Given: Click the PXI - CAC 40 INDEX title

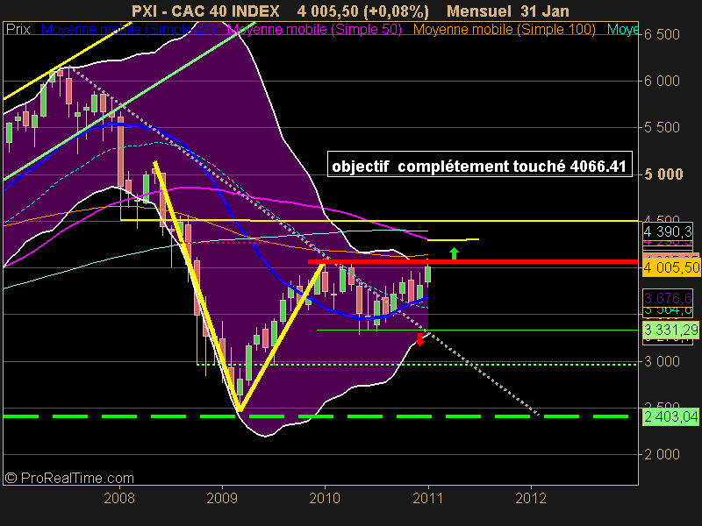Looking at the screenshot, I should (x=205, y=11).
